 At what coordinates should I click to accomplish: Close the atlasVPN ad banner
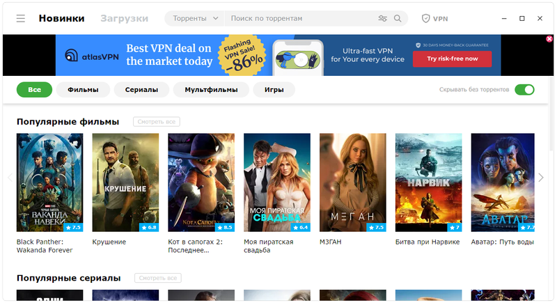point(549,39)
